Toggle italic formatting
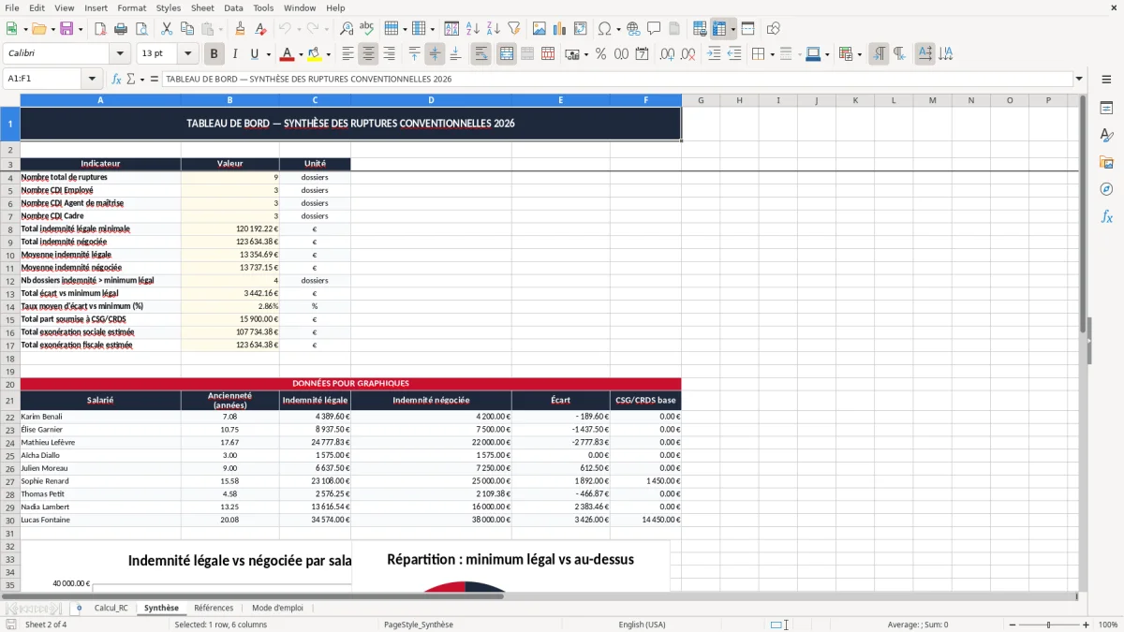The width and height of the screenshot is (1124, 632). [x=235, y=54]
